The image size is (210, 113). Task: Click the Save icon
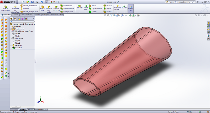click(x=32, y=2)
